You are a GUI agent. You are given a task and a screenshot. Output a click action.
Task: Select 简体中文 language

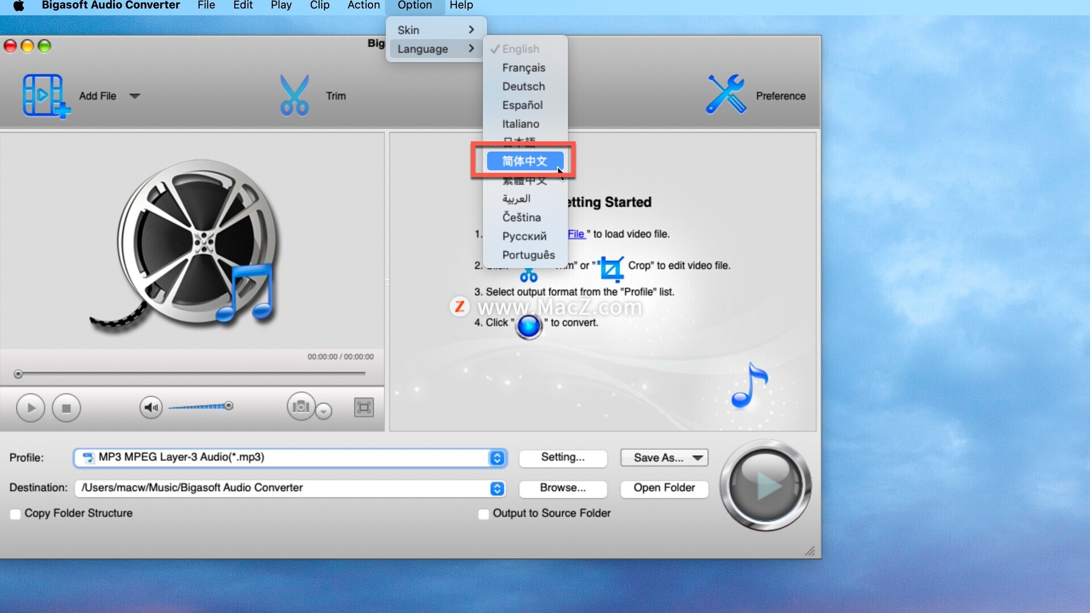[x=525, y=161]
